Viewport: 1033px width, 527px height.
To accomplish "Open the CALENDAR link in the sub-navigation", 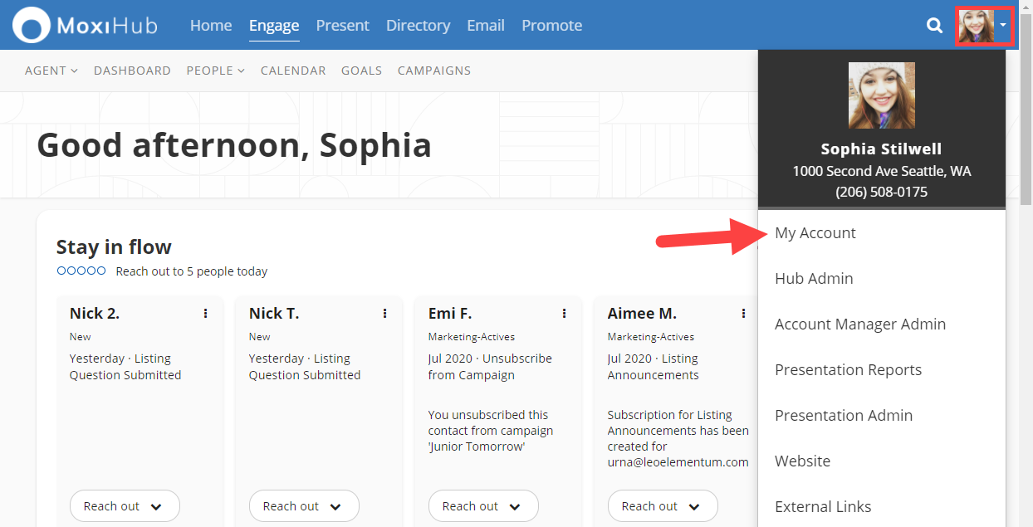I will (x=293, y=71).
